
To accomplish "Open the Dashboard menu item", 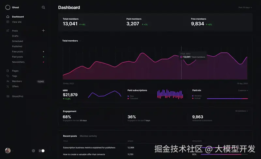I will point(18,17).
